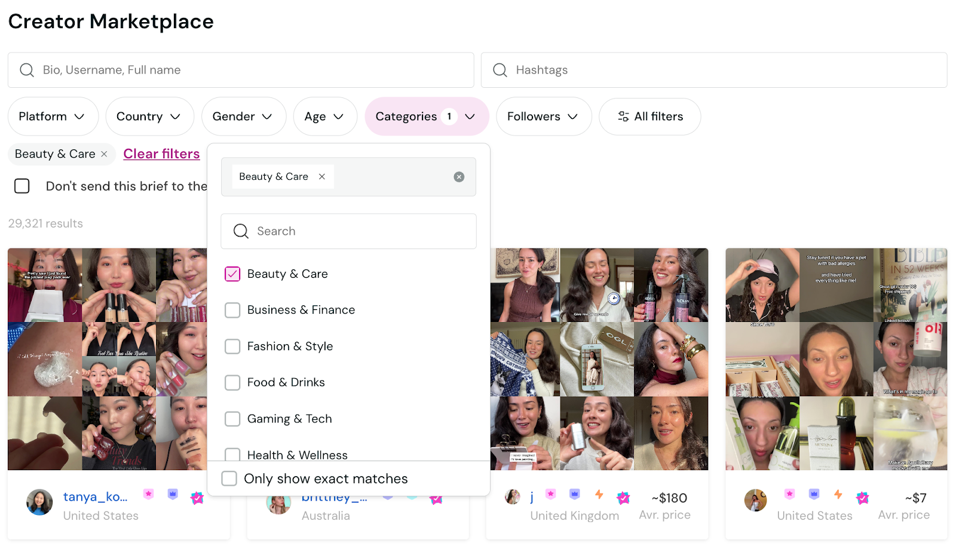956x549 pixels.
Task: Open the Gender dropdown
Action: [244, 116]
